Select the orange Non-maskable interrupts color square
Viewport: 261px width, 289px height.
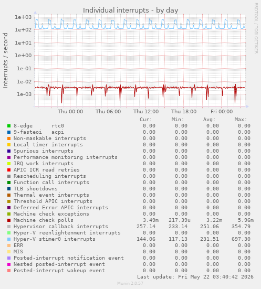(9, 138)
